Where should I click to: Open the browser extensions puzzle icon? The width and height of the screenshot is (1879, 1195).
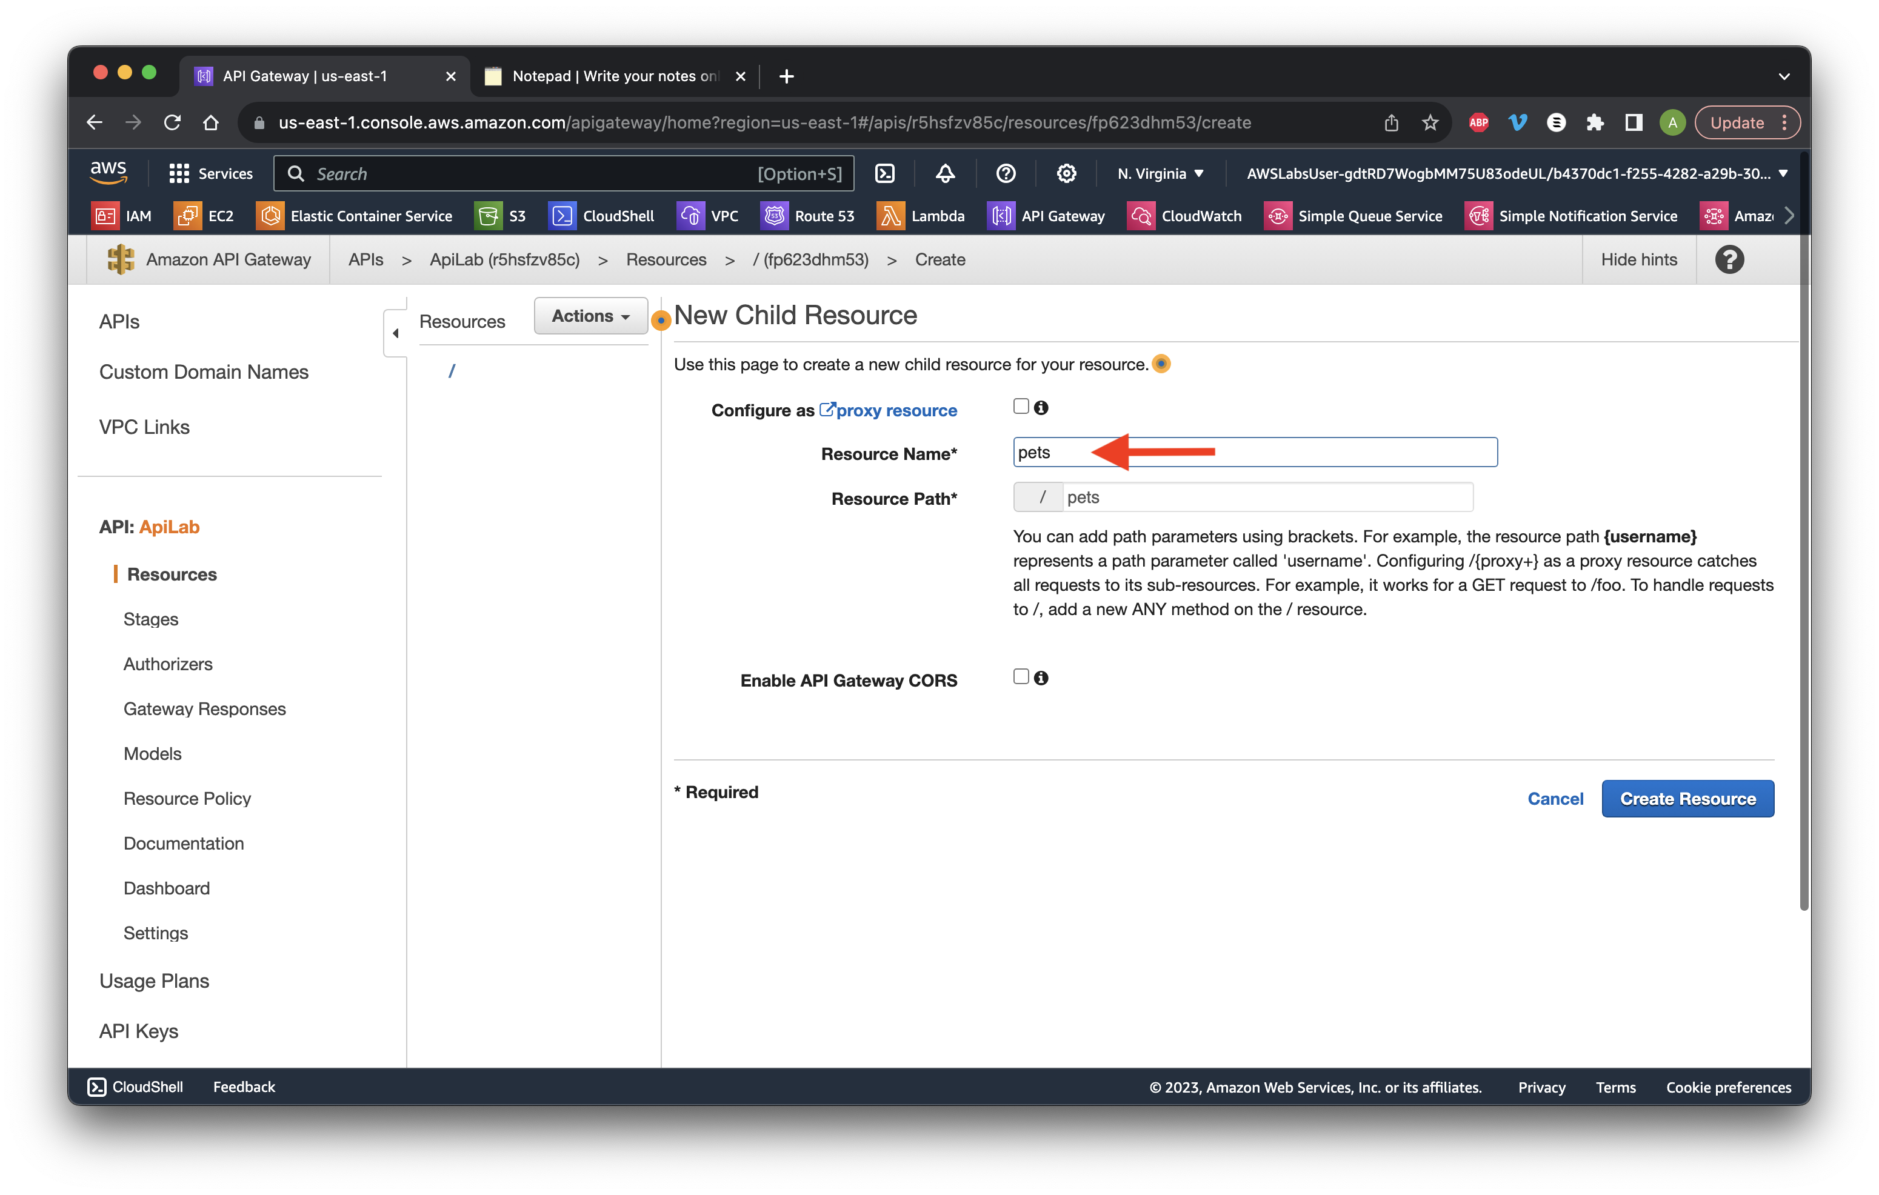pyautogui.click(x=1594, y=122)
